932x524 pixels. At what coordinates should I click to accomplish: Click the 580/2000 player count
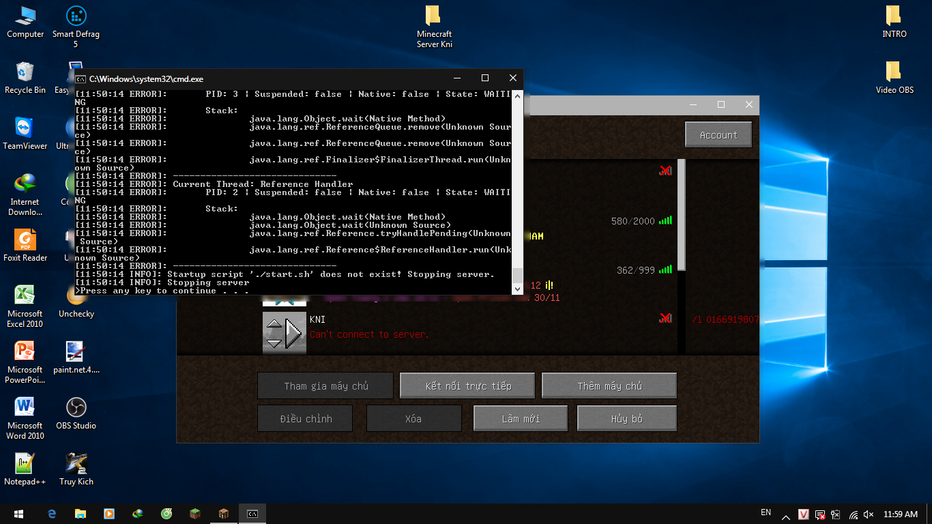[x=633, y=221]
